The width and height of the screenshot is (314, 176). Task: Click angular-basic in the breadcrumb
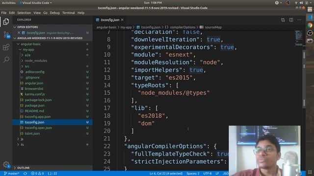[106, 27]
